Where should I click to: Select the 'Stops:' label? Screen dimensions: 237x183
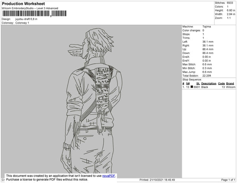[x=186, y=34]
